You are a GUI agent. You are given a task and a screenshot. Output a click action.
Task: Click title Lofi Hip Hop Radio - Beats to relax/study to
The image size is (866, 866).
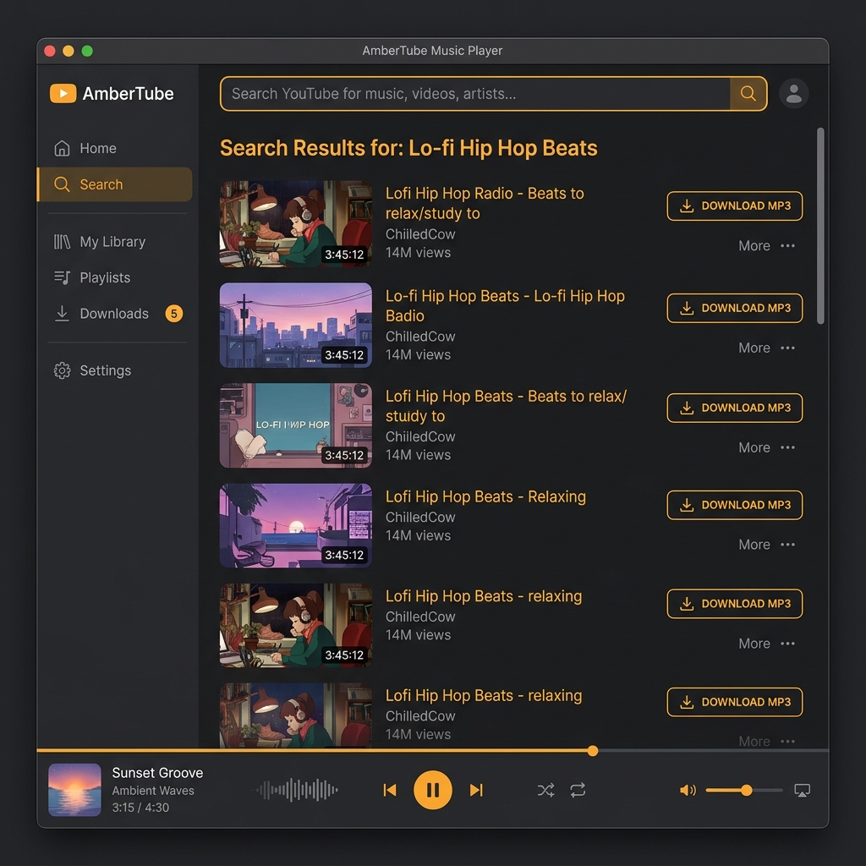(485, 203)
